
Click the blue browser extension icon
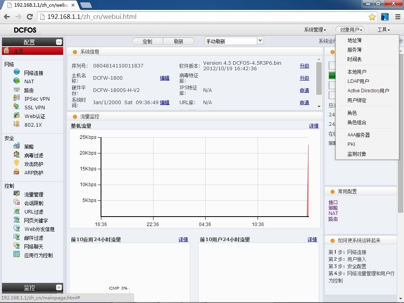coord(385,17)
